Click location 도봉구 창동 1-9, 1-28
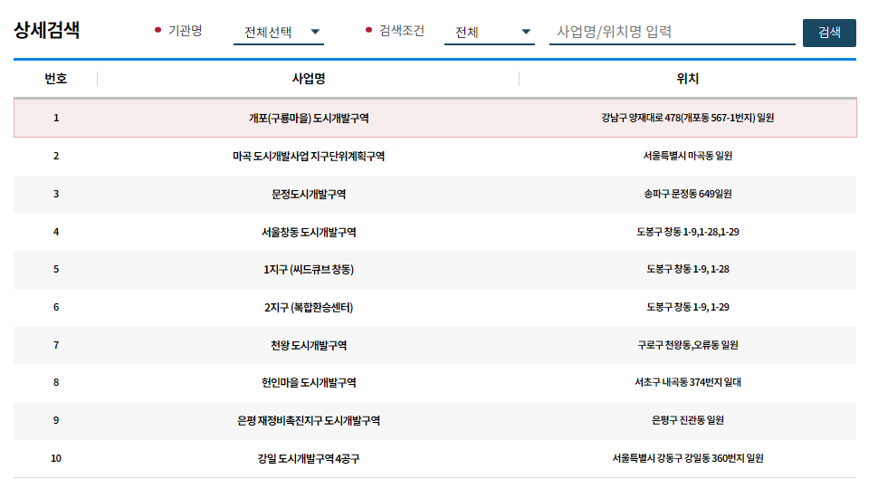This screenshot has height=489, width=878. [688, 269]
